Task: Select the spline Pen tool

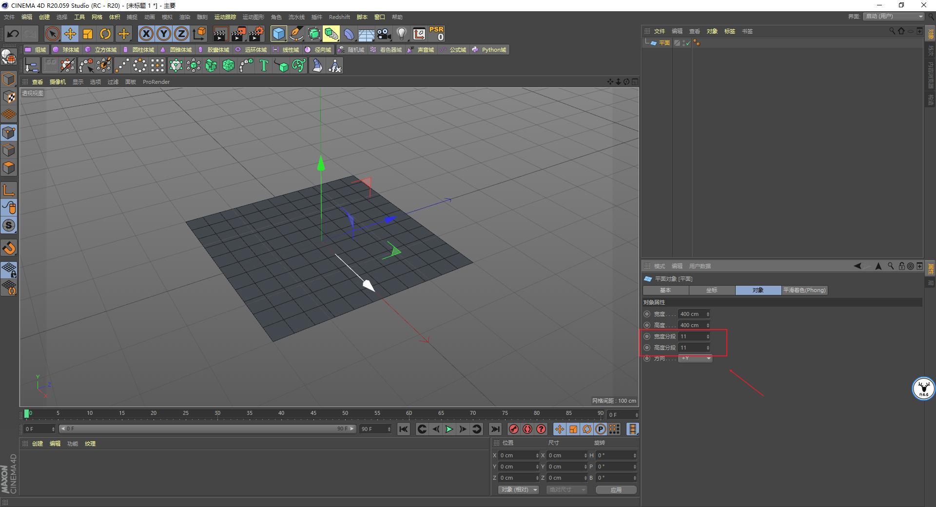Action: tap(296, 34)
